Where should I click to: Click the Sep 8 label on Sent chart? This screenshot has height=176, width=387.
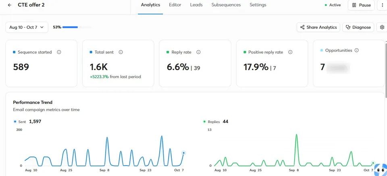(x=105, y=170)
